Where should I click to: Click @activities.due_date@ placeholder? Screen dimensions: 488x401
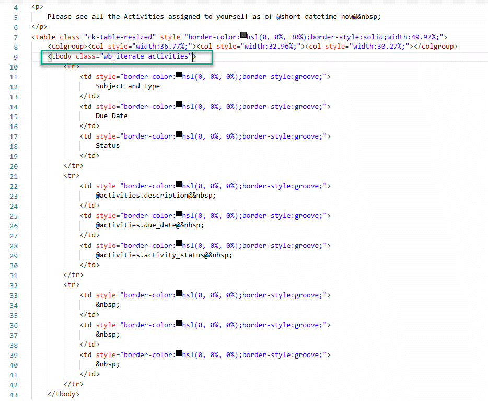137,225
